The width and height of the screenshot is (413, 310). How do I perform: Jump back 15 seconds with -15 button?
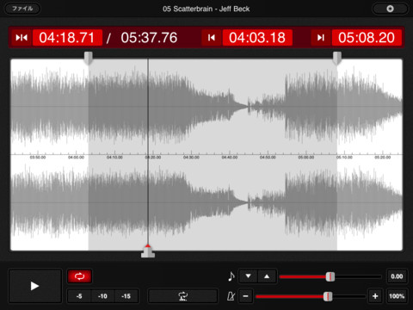[x=126, y=296]
